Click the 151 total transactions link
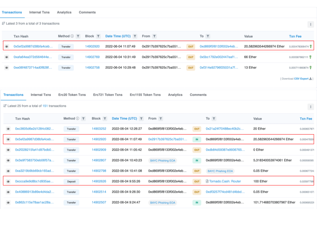 point(45,106)
